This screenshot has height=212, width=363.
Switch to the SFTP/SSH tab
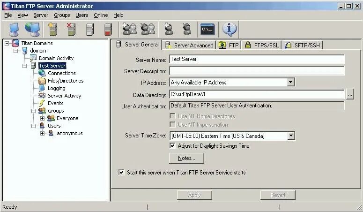[302, 45]
